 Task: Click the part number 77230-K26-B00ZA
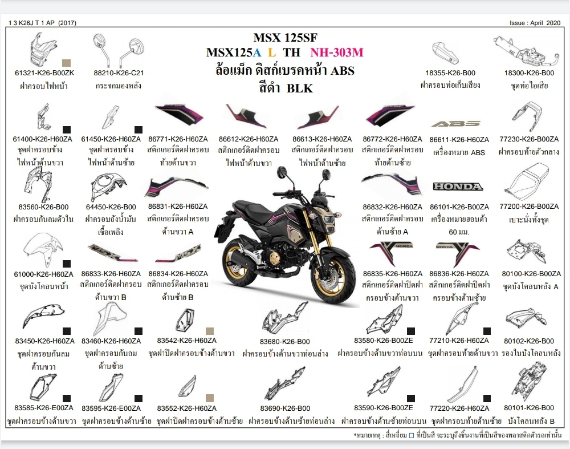[x=529, y=139]
